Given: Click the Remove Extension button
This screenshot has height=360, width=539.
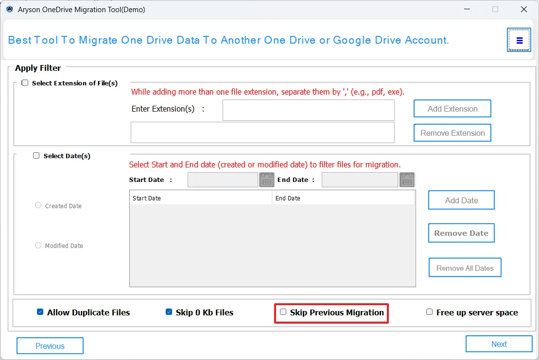Looking at the screenshot, I should [452, 133].
